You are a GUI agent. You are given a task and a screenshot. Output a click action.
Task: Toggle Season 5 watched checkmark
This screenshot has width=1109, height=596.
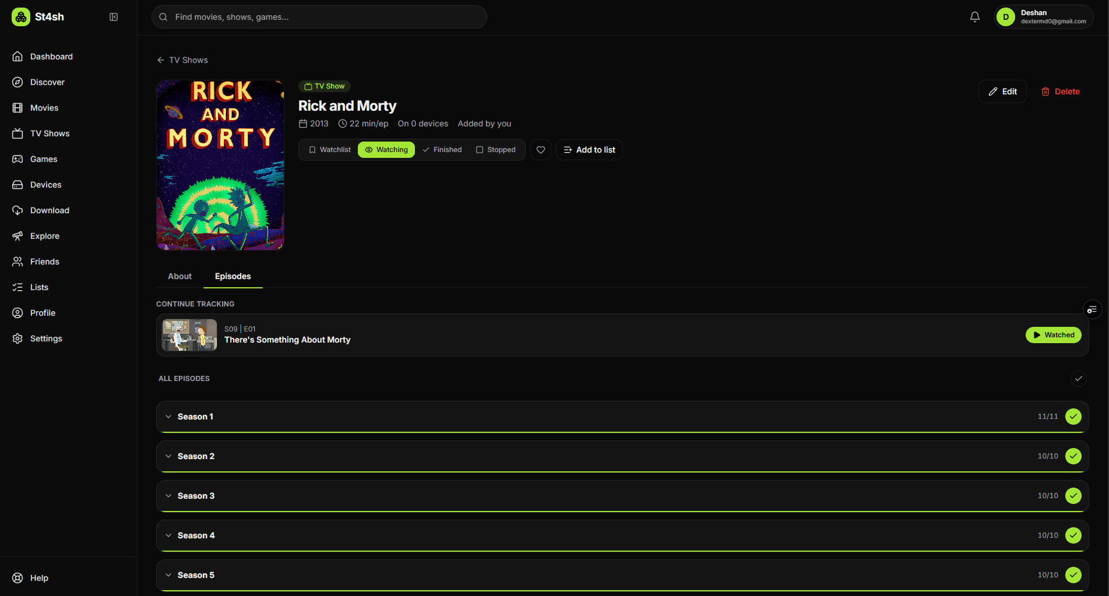1073,575
